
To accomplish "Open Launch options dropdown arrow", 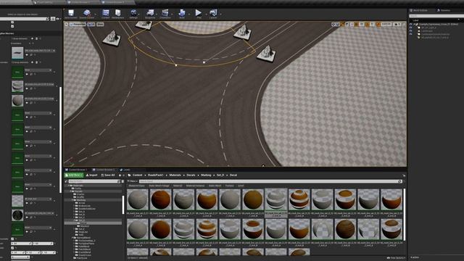I will tap(220, 14).
